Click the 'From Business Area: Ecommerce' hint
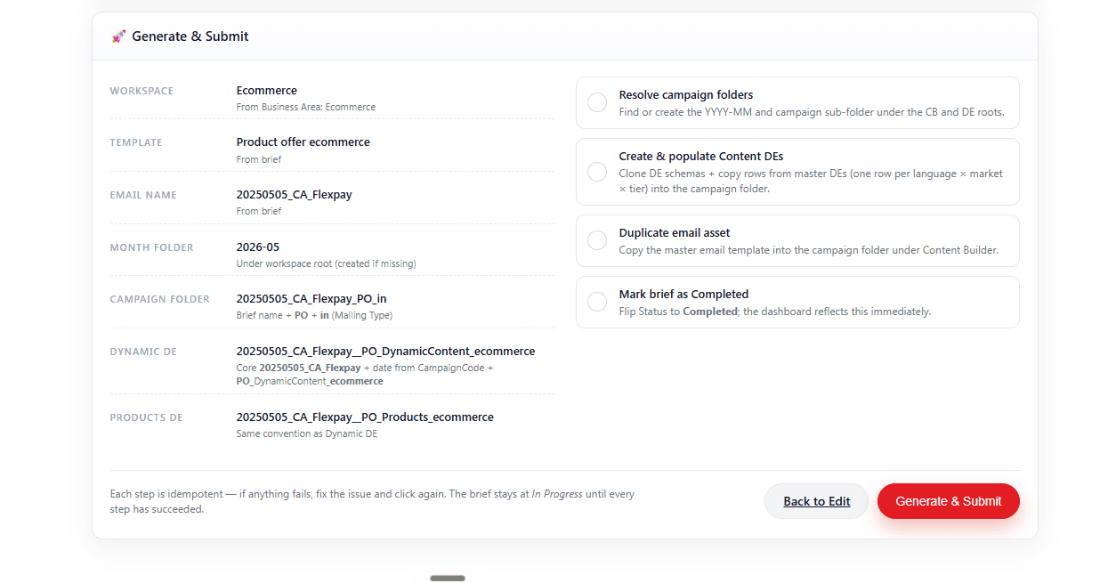1108x583 pixels. (x=306, y=107)
